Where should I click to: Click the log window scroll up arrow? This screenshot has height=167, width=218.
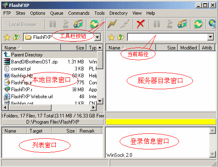pos(213,131)
